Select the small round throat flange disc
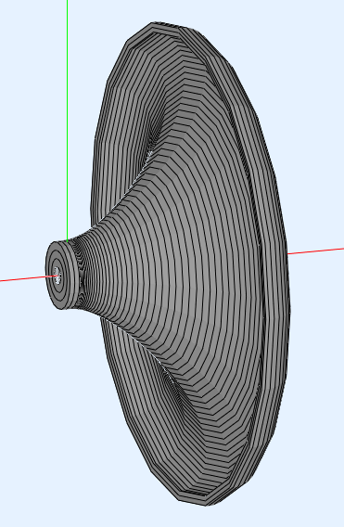The image size is (344, 527). (x=62, y=275)
